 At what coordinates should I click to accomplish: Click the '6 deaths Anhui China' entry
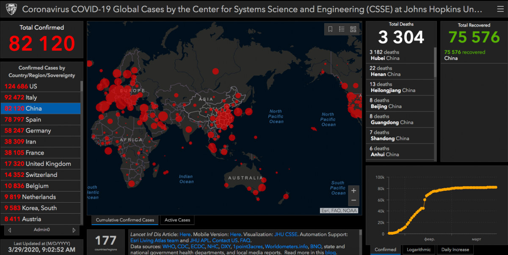click(x=400, y=152)
